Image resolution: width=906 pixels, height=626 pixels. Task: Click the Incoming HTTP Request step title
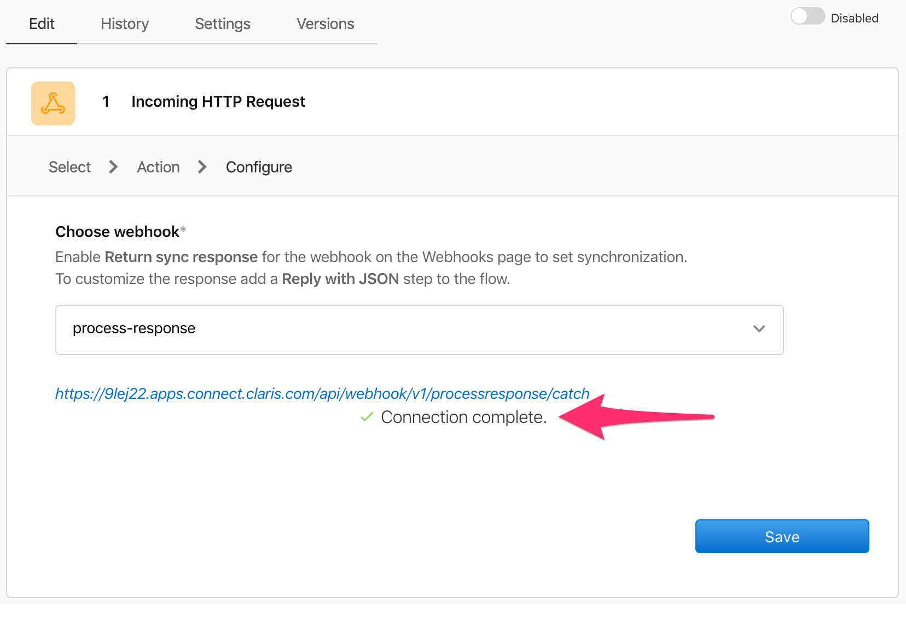pos(218,102)
